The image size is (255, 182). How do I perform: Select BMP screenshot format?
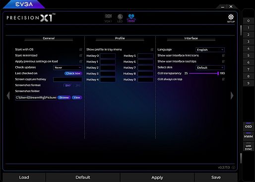[x=68, y=86]
